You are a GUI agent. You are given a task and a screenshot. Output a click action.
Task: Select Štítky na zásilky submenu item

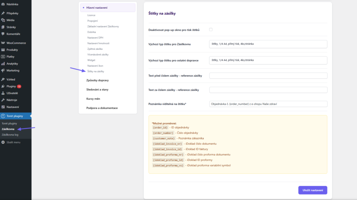click(x=96, y=71)
